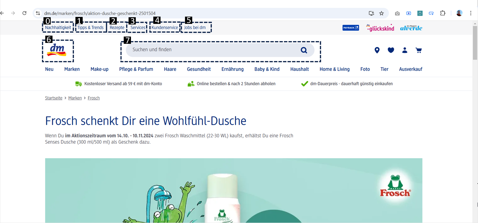Click the PAYBACK logo
Image resolution: width=478 pixels, height=223 pixels.
tap(351, 28)
